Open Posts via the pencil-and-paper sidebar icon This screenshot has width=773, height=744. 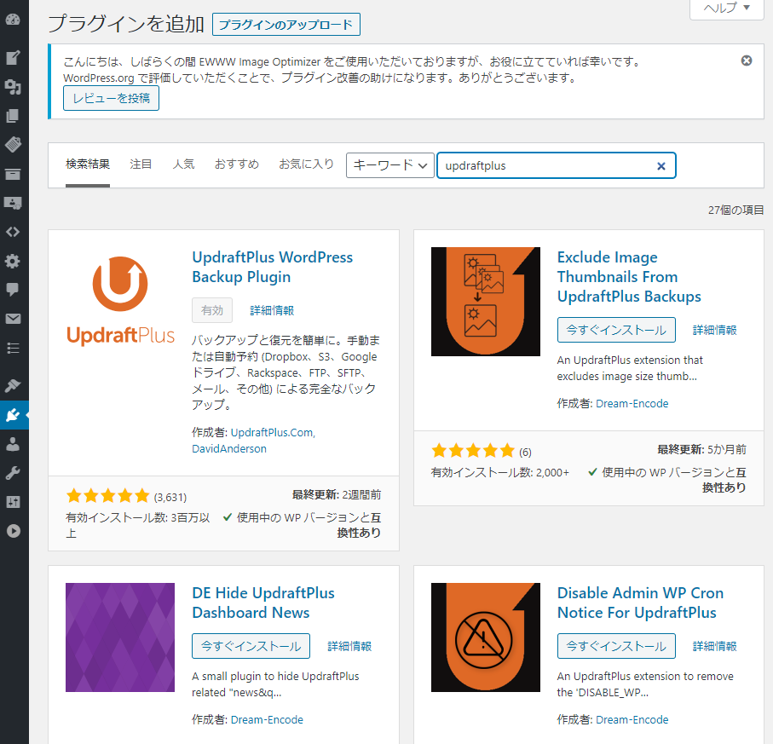point(13,58)
